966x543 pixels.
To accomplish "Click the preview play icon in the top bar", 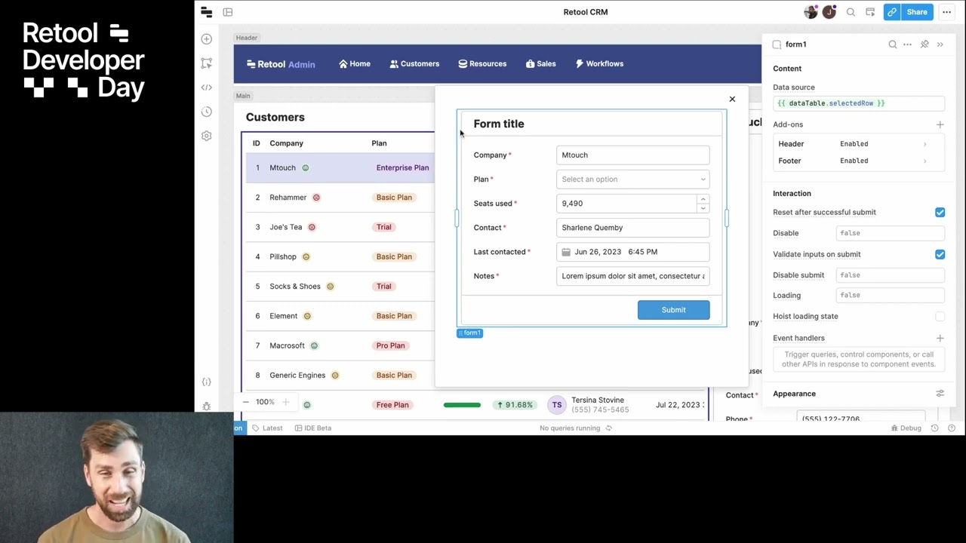I will 870,12.
